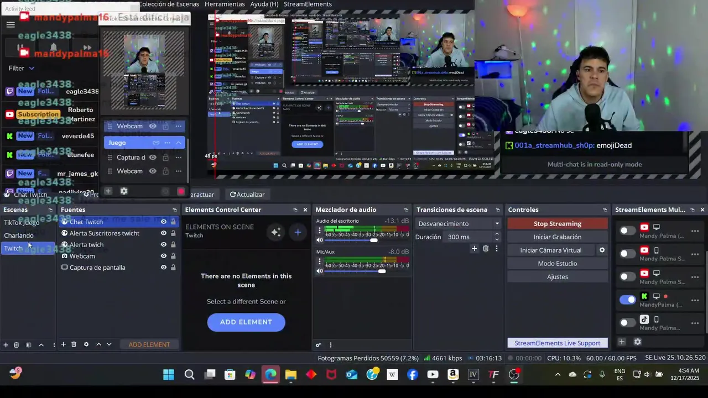Screen dimensions: 708x398
Task: Open Filter dropdown in Activity feed
Action: [22, 68]
